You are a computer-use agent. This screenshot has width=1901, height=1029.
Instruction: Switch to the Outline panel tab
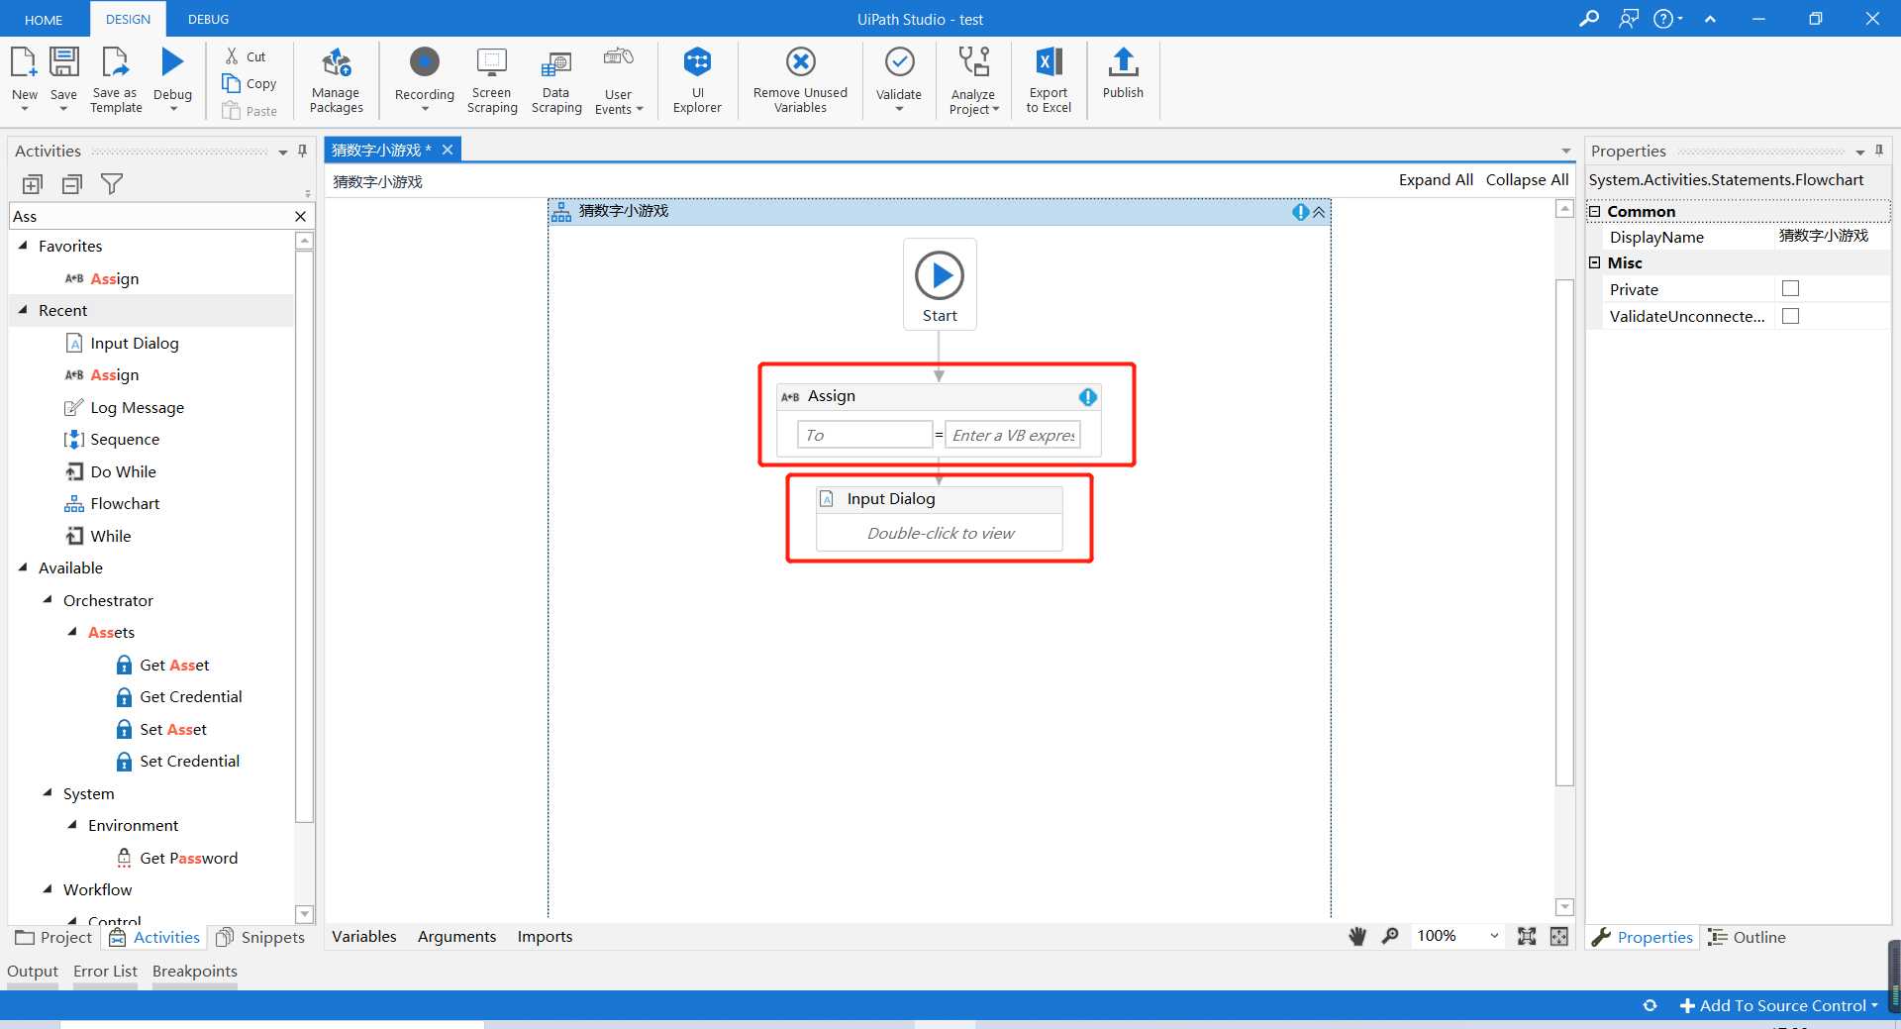(x=1747, y=937)
